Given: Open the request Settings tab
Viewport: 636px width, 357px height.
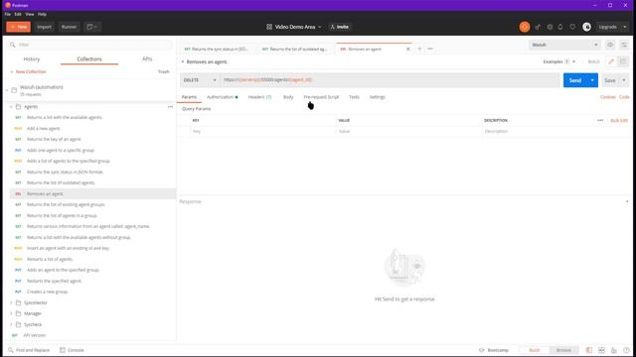Looking at the screenshot, I should [378, 97].
